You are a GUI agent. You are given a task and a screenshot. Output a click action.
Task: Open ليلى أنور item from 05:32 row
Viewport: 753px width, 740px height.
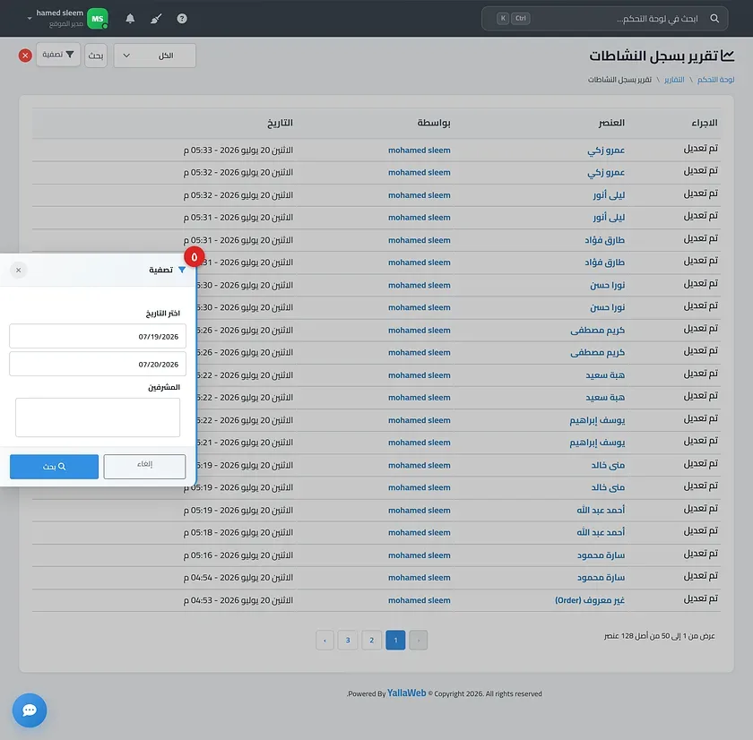[x=609, y=194]
